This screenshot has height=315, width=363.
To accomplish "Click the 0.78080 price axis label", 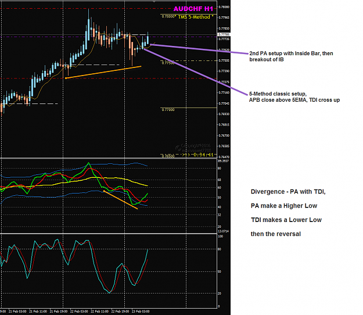I will 224,7.
